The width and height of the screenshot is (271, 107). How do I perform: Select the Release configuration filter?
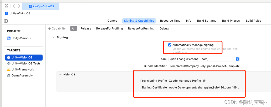(x=86, y=28)
